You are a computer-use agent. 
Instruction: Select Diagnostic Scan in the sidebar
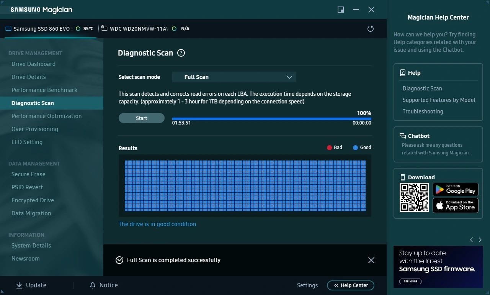click(x=52, y=103)
